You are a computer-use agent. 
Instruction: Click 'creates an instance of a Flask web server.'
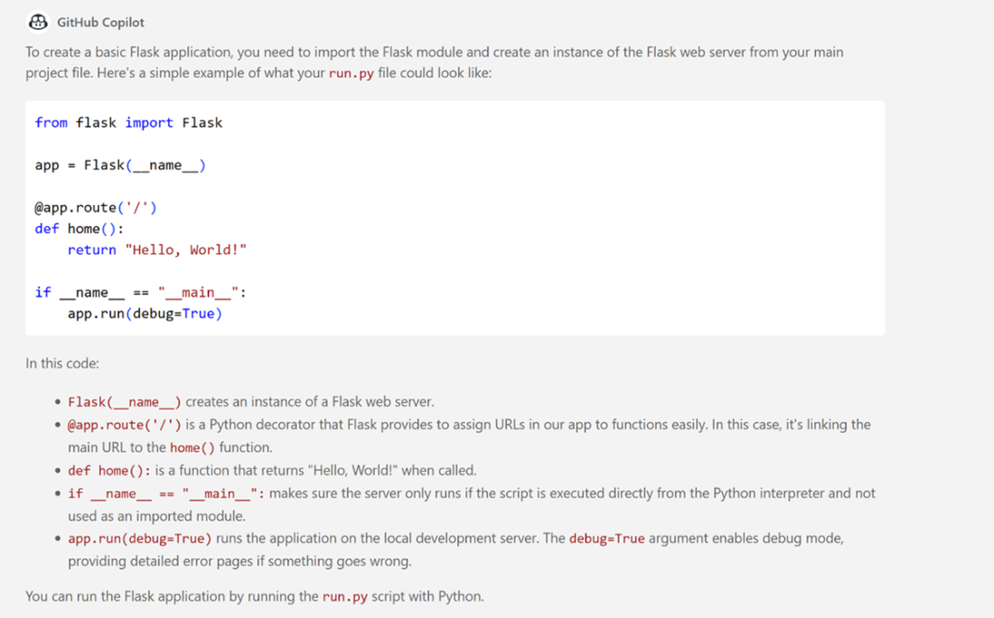coord(310,402)
